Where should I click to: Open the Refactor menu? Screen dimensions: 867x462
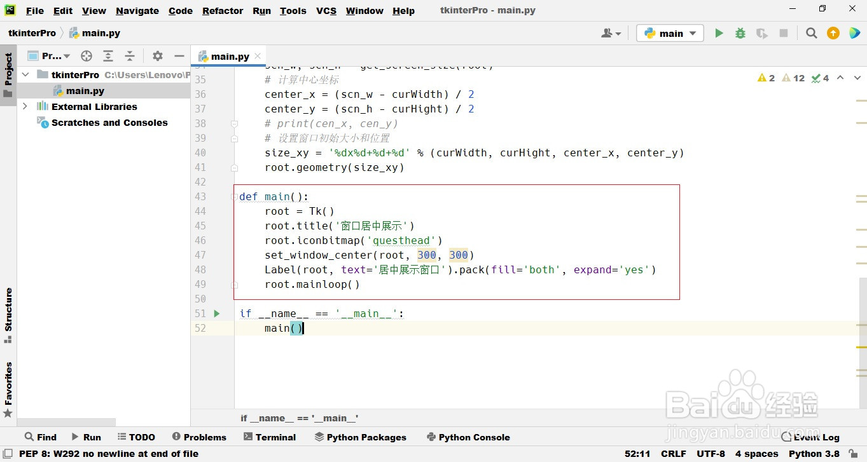coord(222,11)
